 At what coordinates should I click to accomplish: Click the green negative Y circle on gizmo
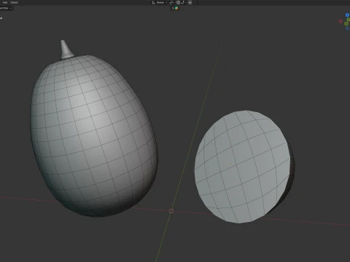click(346, 23)
